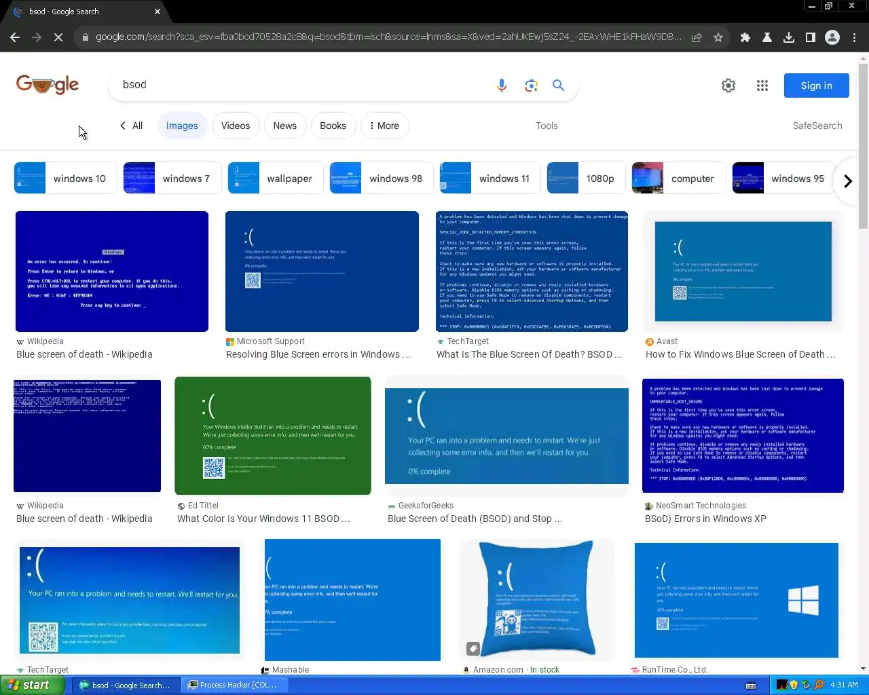Open 'What Color Is Your Windows 11 BSOD' link
The image size is (869, 695).
click(263, 519)
